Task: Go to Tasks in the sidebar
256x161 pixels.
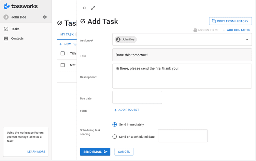Action: (x=15, y=29)
